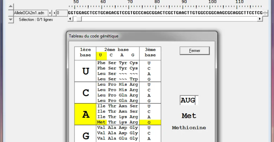Close the genetic code table with Fermer
274x142 pixels.
[195, 51]
